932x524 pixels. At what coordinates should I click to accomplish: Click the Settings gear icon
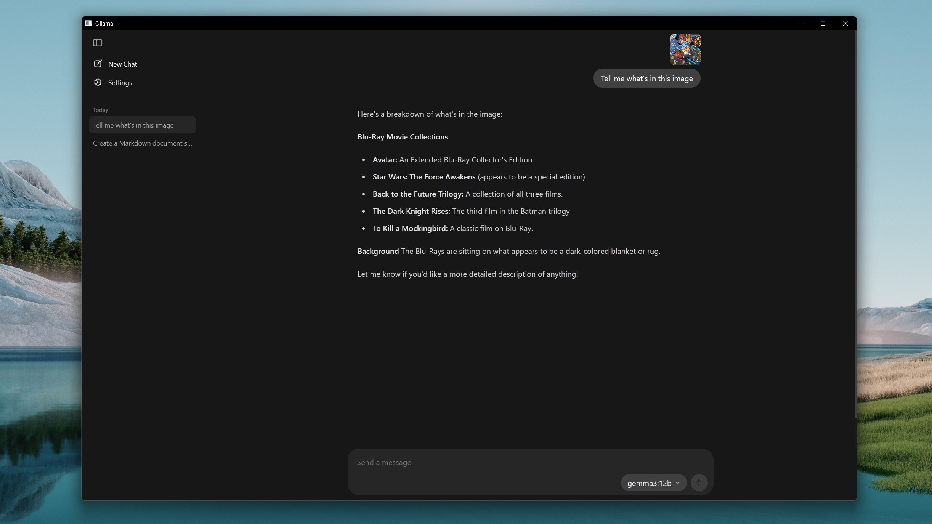98,82
